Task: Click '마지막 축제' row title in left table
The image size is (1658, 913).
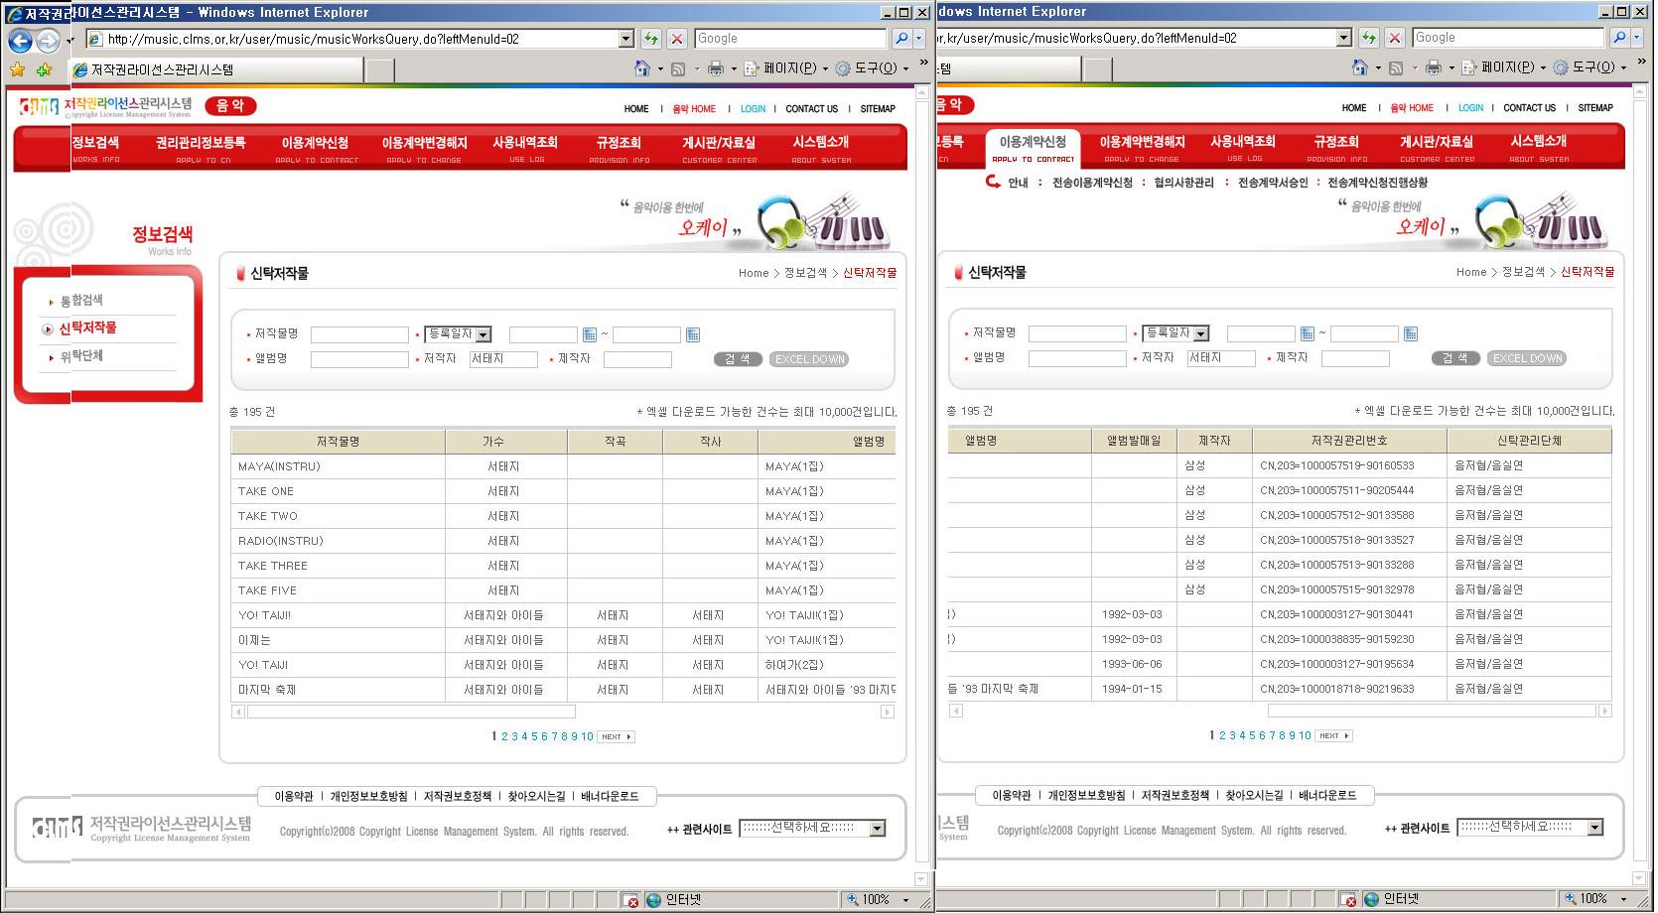Action: [267, 690]
